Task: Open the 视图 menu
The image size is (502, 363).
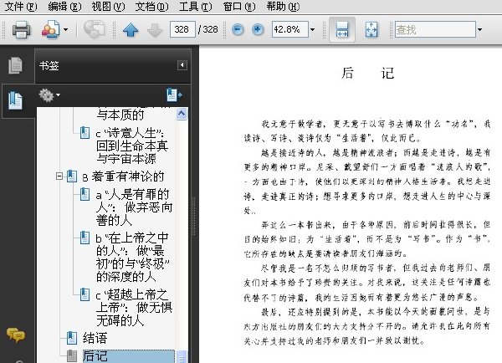Action: click(x=108, y=6)
